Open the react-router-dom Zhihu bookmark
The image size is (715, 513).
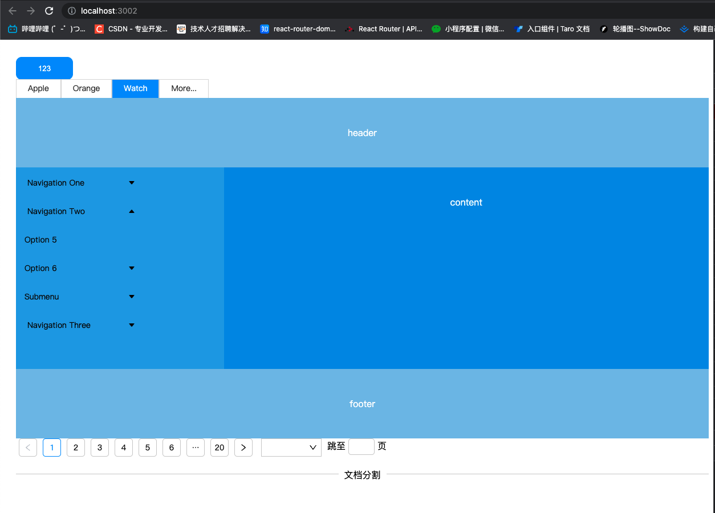click(296, 28)
